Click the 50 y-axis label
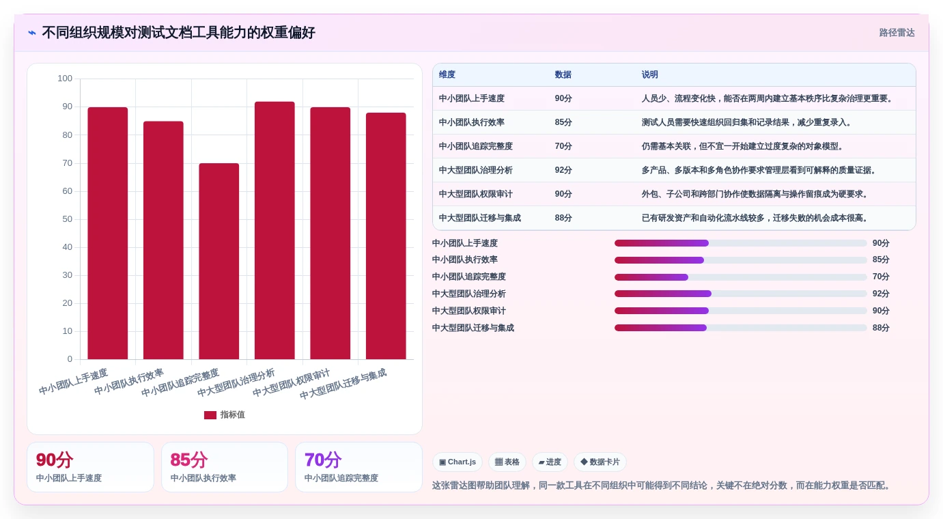The width and height of the screenshot is (943, 519). 67,219
